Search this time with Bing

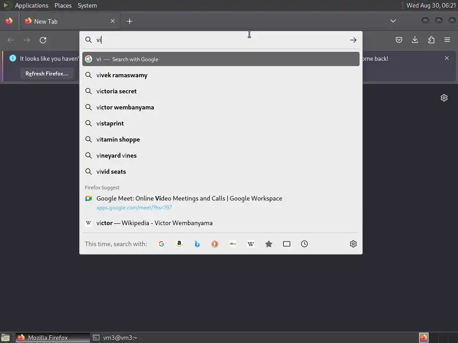[197, 244]
